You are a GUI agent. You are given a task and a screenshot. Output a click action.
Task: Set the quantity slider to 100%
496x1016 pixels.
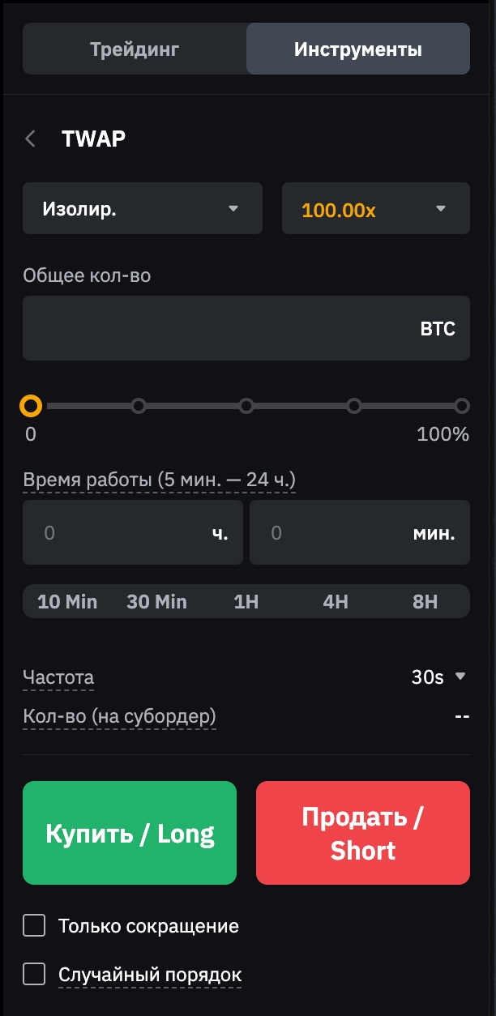coord(462,405)
